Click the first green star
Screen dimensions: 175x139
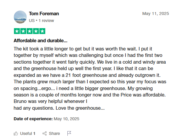[17, 31]
